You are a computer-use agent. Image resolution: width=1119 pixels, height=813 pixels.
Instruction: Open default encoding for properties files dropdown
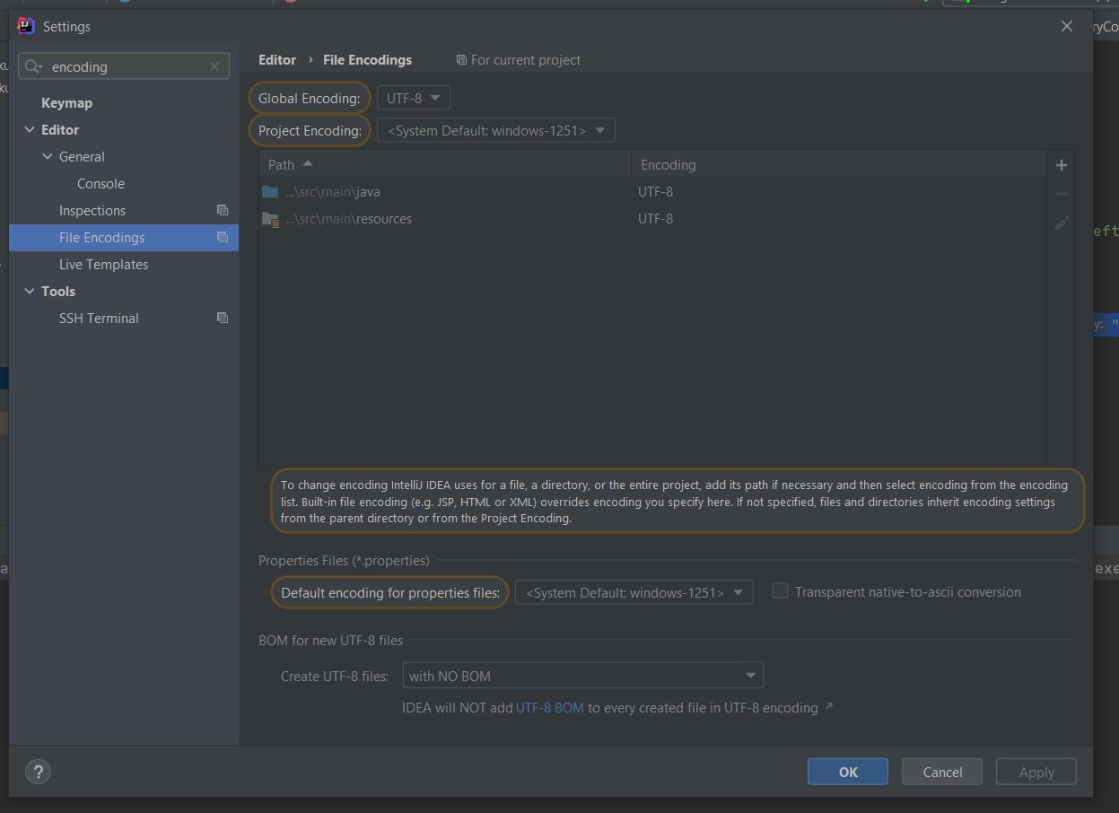click(634, 592)
